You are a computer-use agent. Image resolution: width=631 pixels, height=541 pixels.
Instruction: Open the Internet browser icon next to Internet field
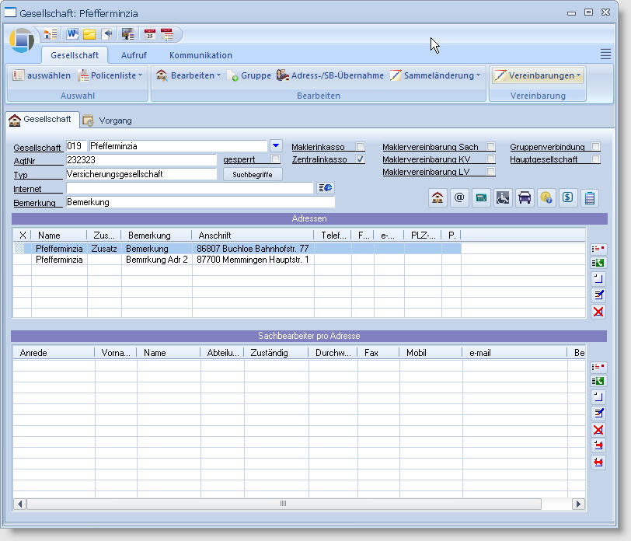pos(326,188)
